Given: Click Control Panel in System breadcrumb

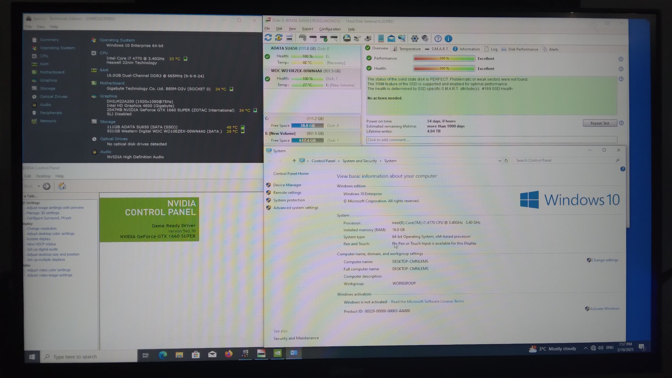Looking at the screenshot, I should pos(323,161).
